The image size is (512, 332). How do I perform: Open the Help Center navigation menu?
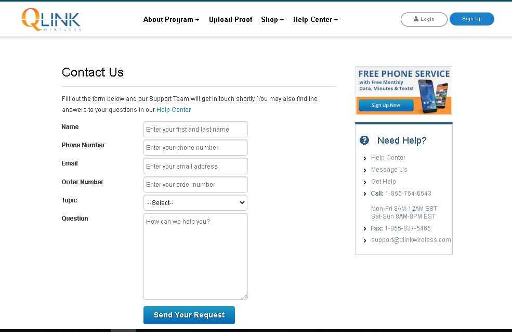[x=315, y=19]
